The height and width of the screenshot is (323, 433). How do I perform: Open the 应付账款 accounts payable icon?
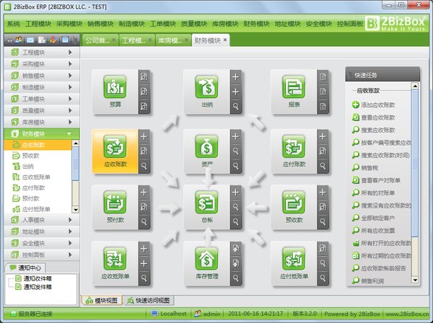(294, 146)
